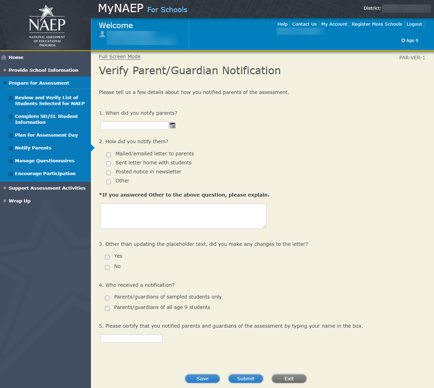
Task: Go to 'Manage Questionnaires' menu item
Action: pyautogui.click(x=44, y=161)
